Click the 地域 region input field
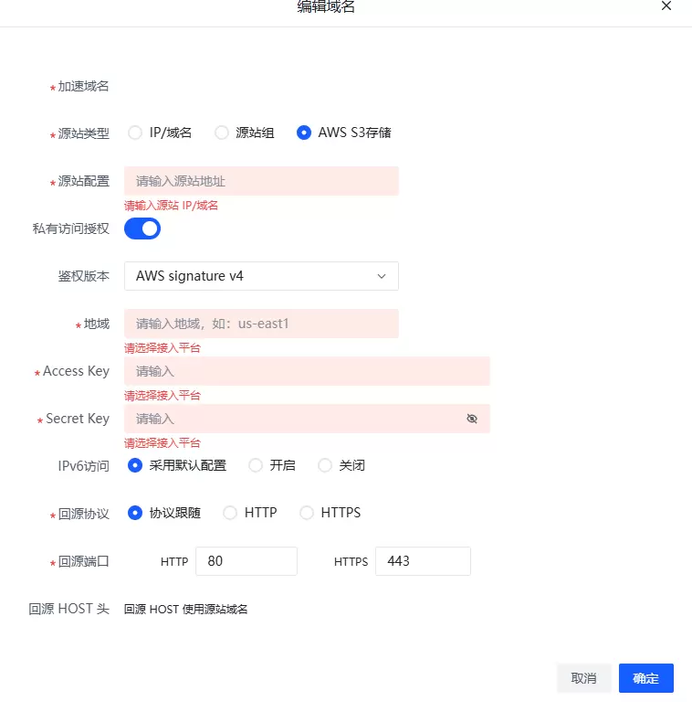The height and width of the screenshot is (712, 692). 261,324
